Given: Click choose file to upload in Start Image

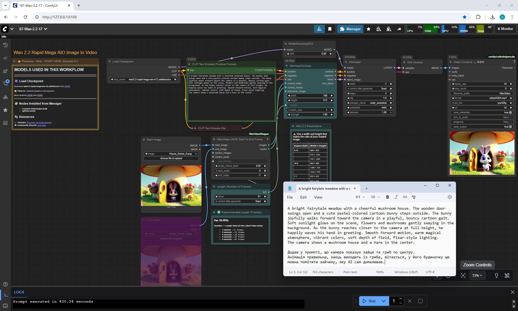Looking at the screenshot, I should [x=171, y=158].
